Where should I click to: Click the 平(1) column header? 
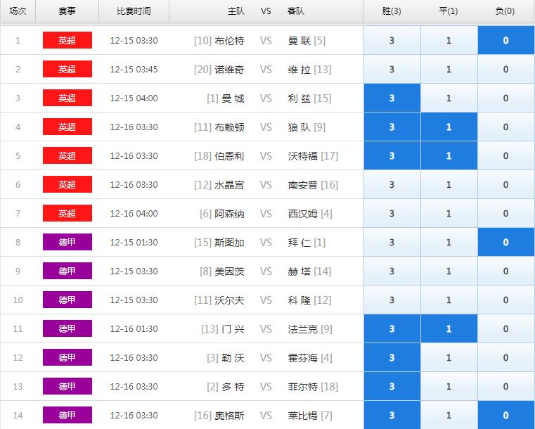click(x=449, y=11)
